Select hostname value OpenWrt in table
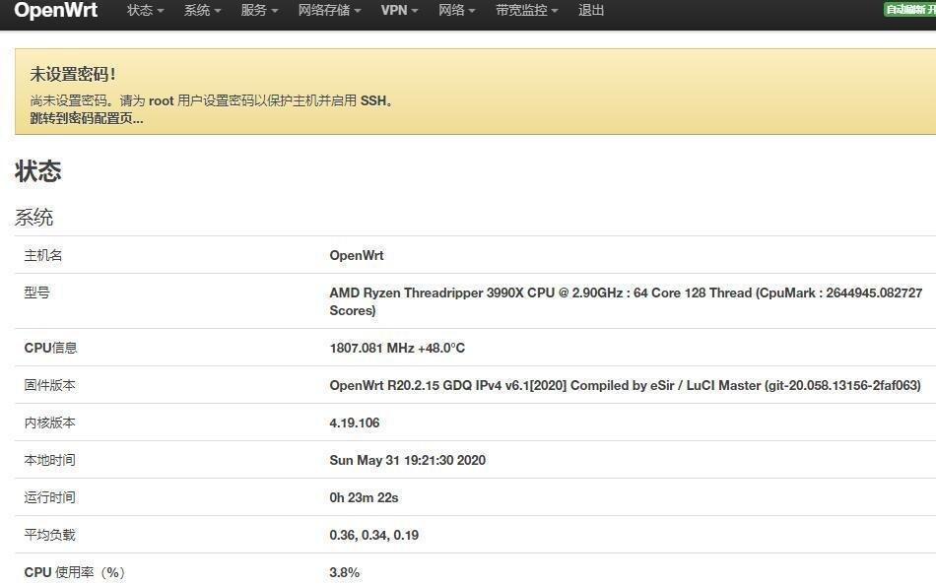The width and height of the screenshot is (936, 585). [x=357, y=255]
